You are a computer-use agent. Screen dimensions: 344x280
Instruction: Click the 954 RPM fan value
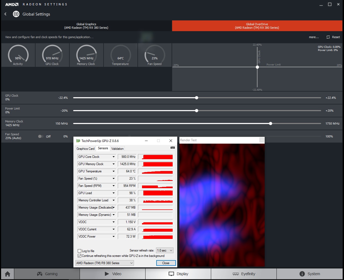[x=127, y=186]
